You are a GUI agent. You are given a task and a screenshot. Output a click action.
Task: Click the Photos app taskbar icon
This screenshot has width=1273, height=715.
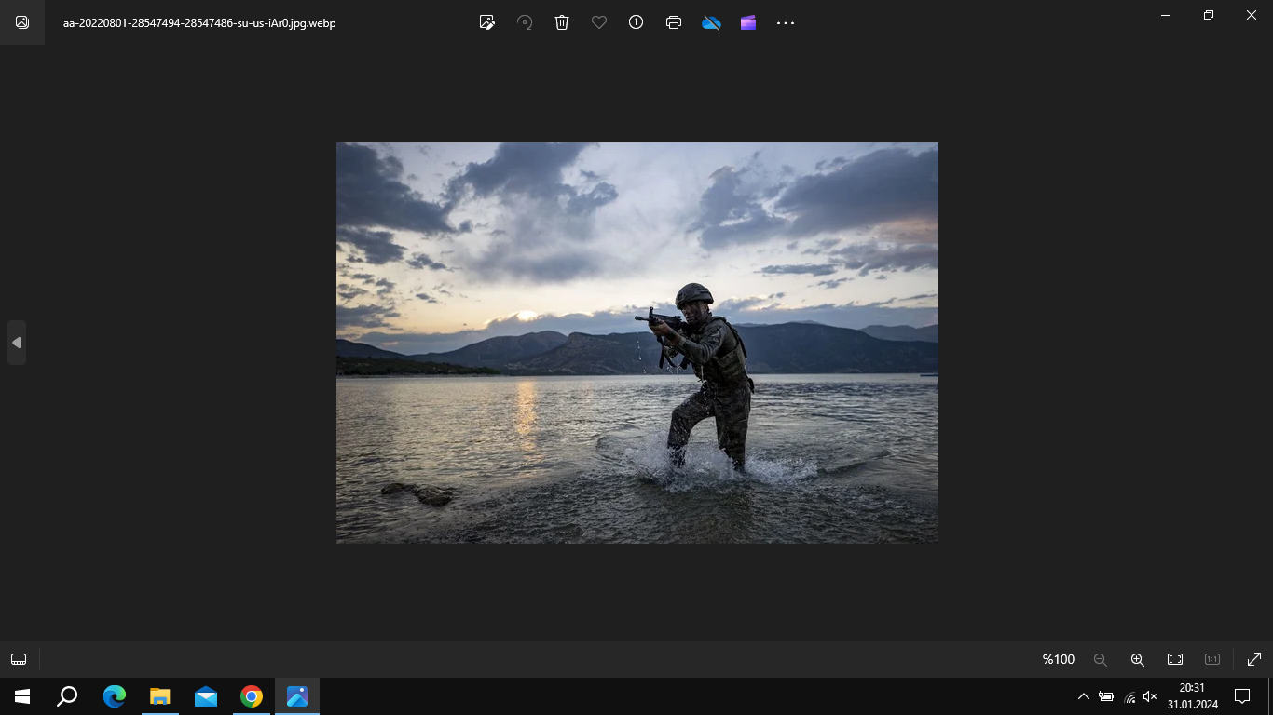coord(297,696)
